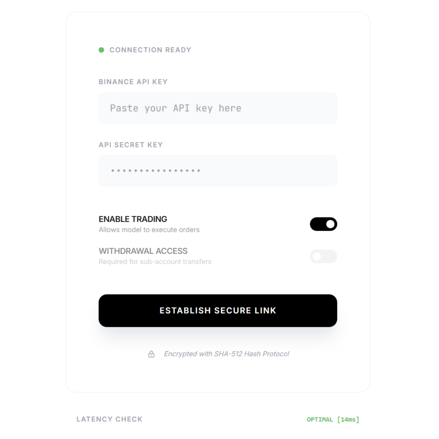Click the API SECRET KEY field label
The image size is (439, 439).
[131, 145]
